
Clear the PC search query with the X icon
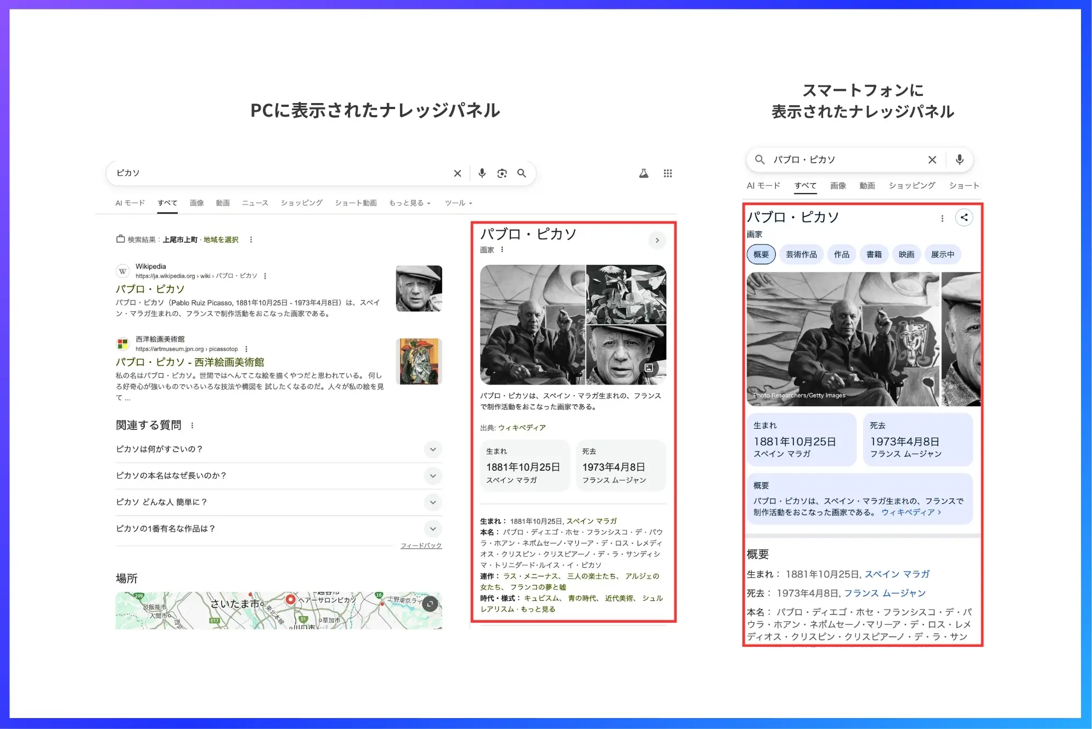(457, 173)
